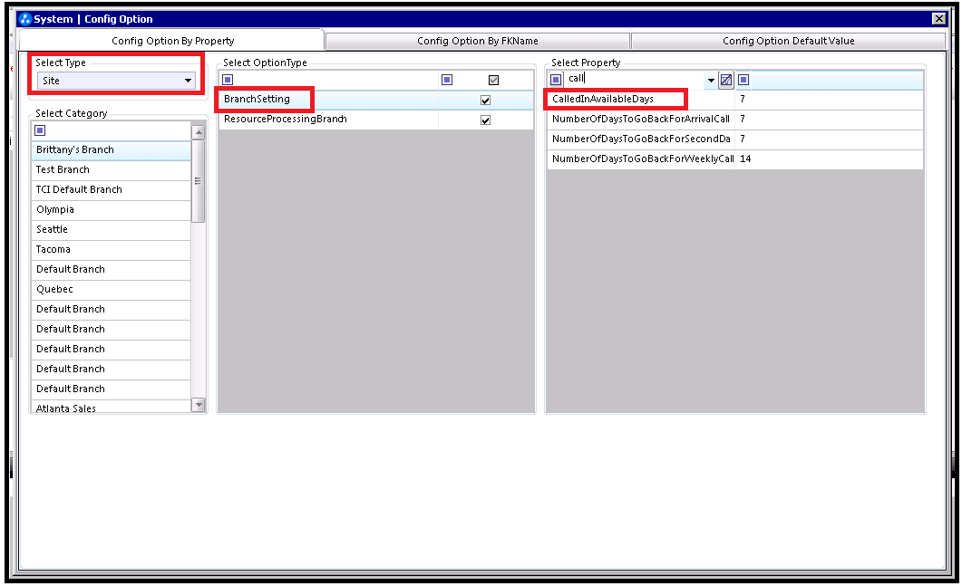The width and height of the screenshot is (962, 586).
Task: Toggle the header checkbox in Select OptionType
Action: click(493, 80)
